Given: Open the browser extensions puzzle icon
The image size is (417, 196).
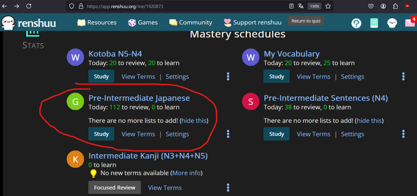Looking at the screenshot, I should tap(395, 6).
